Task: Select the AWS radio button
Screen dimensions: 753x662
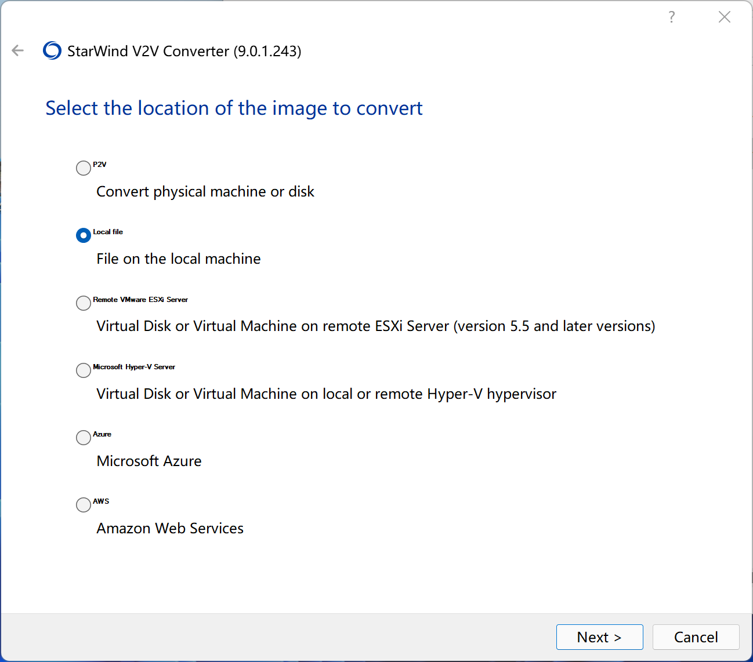Action: pyautogui.click(x=84, y=505)
